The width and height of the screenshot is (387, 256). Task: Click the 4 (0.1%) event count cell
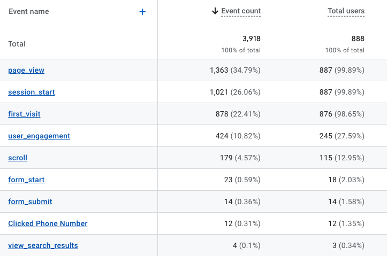(x=247, y=246)
